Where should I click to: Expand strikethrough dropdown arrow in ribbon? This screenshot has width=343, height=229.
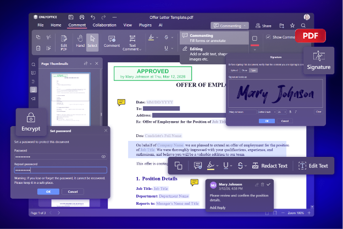[172, 37]
